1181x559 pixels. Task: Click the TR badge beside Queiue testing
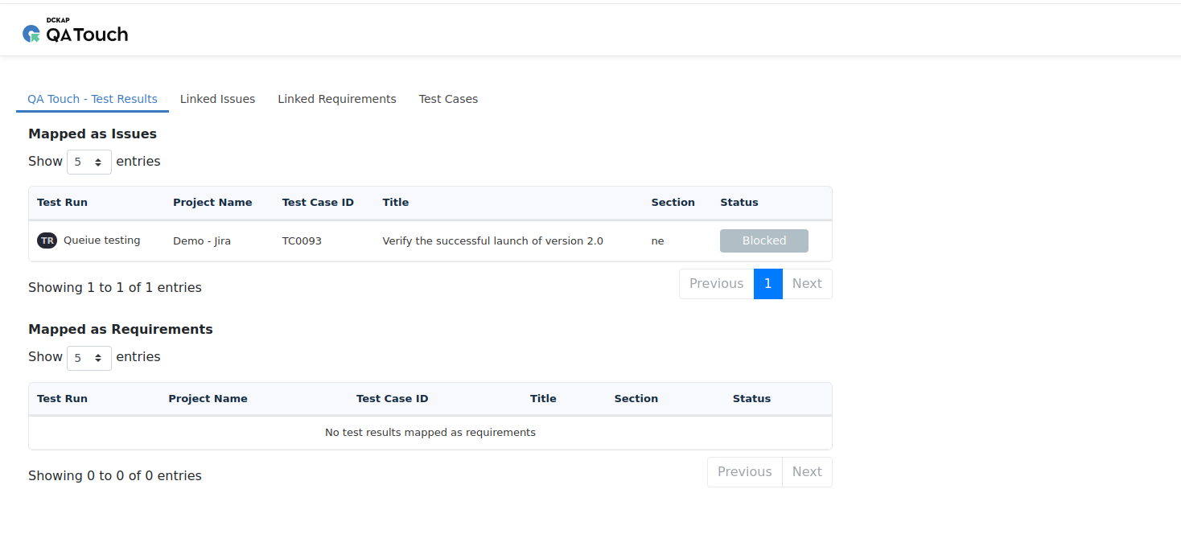[x=47, y=240]
